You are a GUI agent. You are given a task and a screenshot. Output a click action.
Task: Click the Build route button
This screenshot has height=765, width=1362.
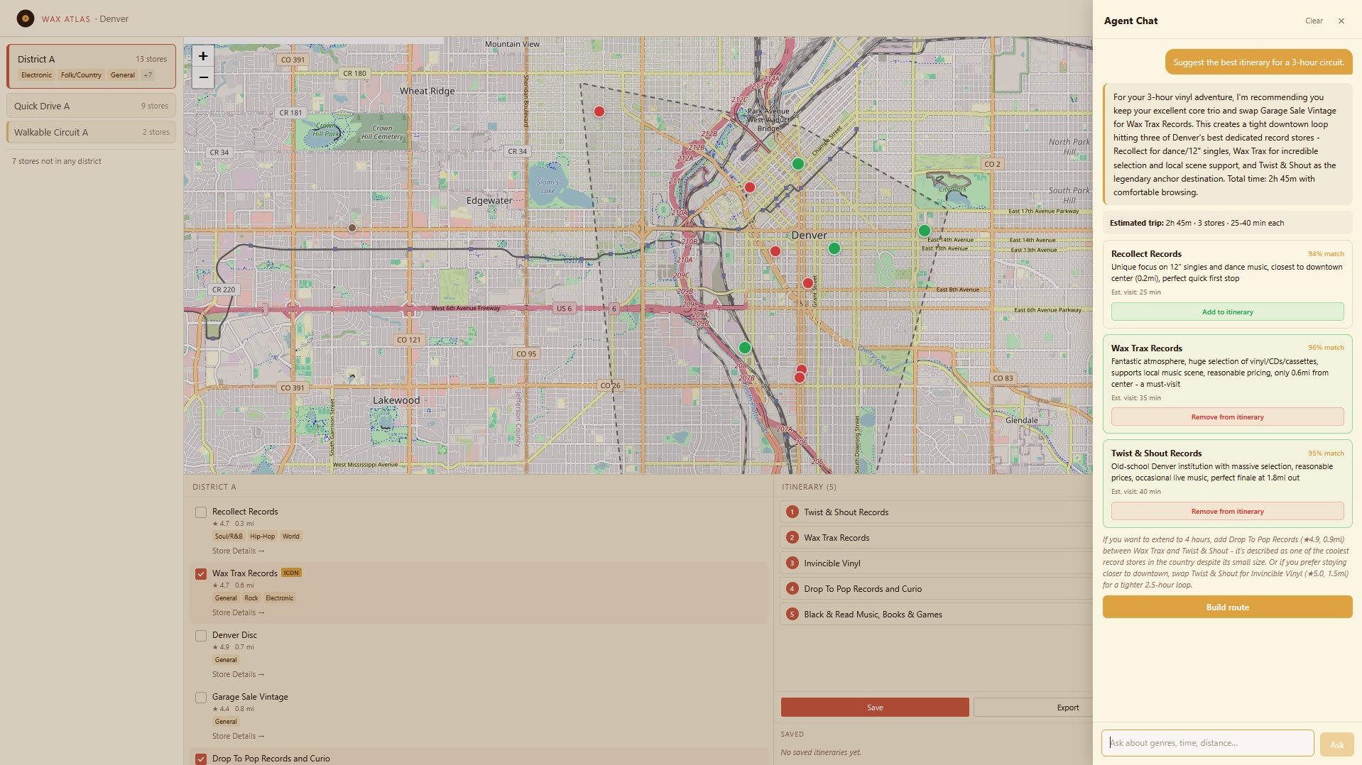pos(1227,607)
